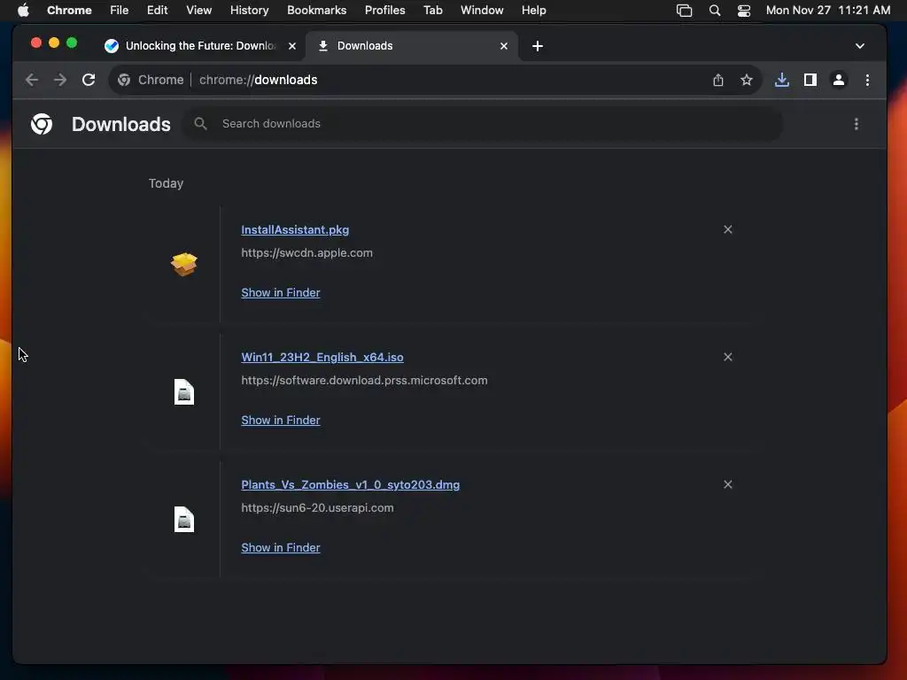Open the Apple menu
This screenshot has height=680, width=907.
coord(23,10)
